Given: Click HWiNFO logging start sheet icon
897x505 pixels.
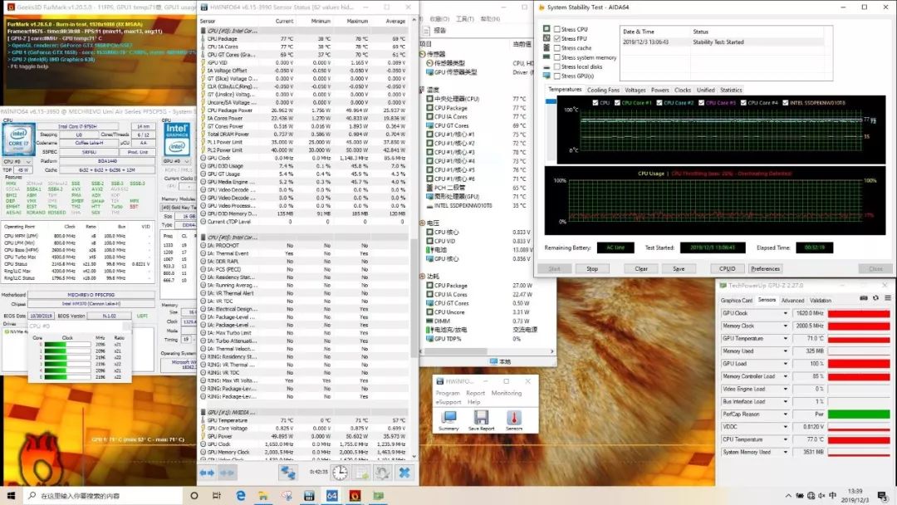Looking at the screenshot, I should tap(361, 473).
